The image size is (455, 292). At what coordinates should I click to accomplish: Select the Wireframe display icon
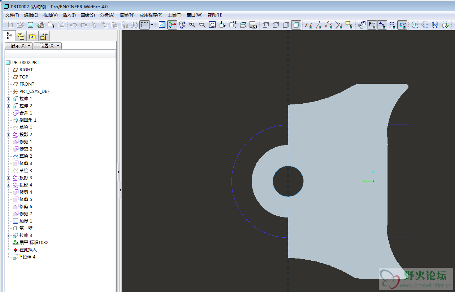(266, 25)
